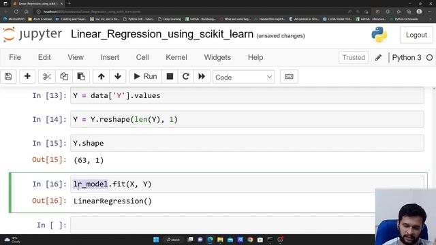436x245 pixels.
Task: Paste cells below
Action: (x=81, y=76)
